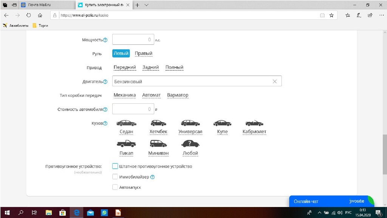Open help icon next to Мощность
The width and height of the screenshot is (387, 218).
pos(105,40)
